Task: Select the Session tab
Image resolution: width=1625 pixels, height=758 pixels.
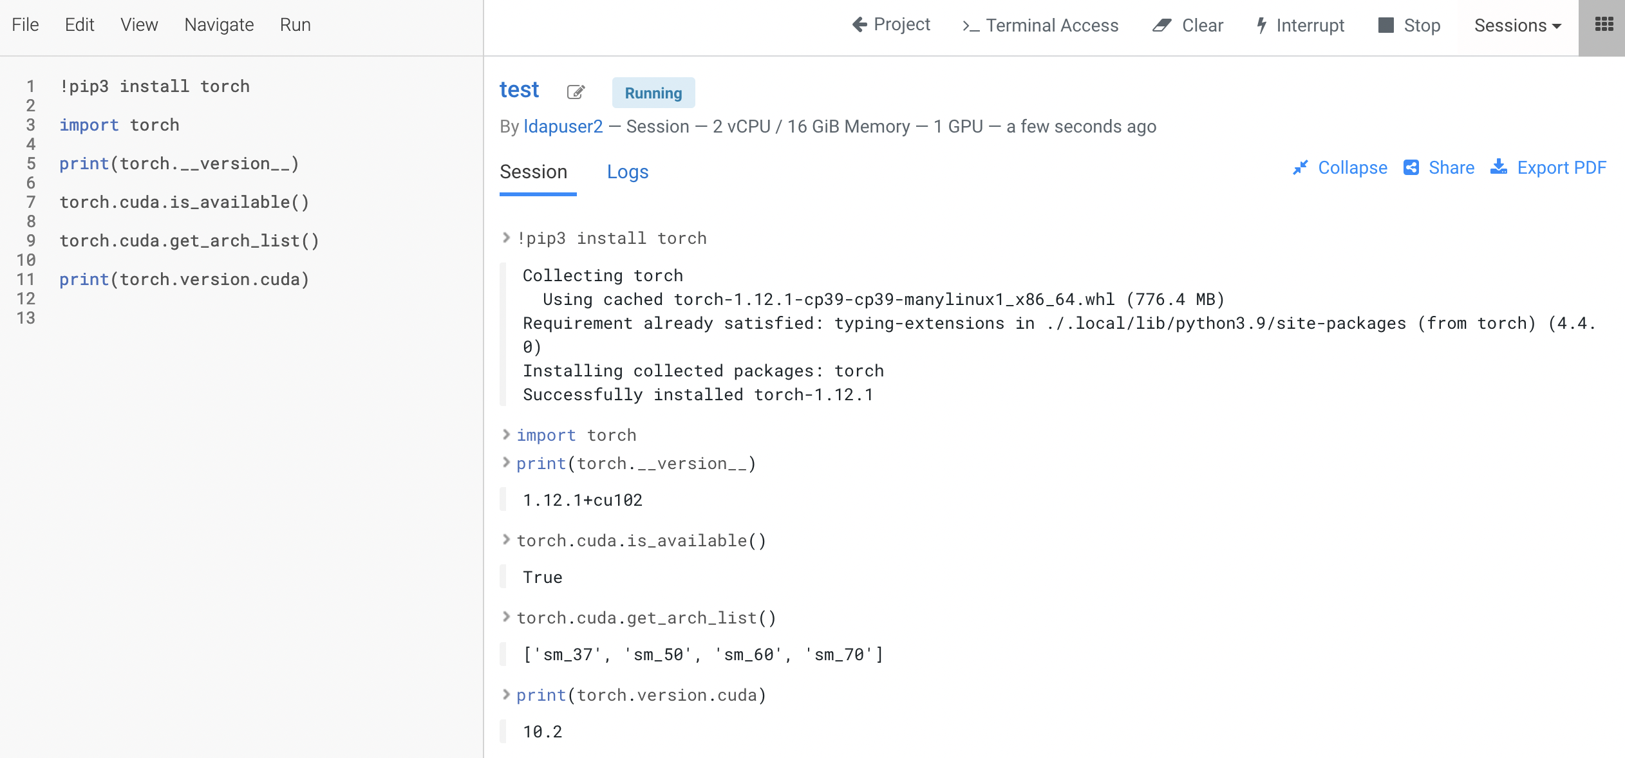Action: tap(534, 172)
